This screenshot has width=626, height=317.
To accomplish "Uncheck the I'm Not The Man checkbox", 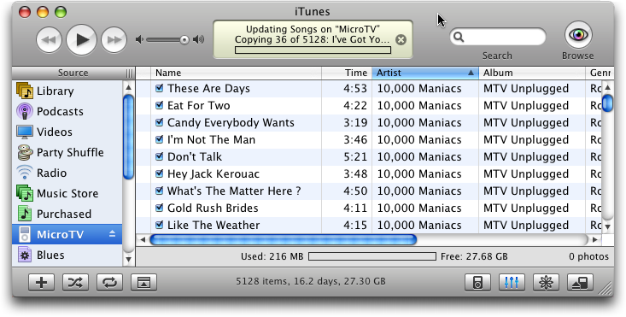I will (x=160, y=139).
